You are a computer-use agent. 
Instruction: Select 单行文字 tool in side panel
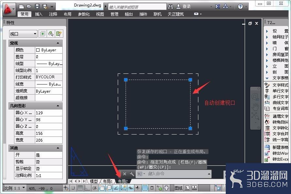(276, 91)
